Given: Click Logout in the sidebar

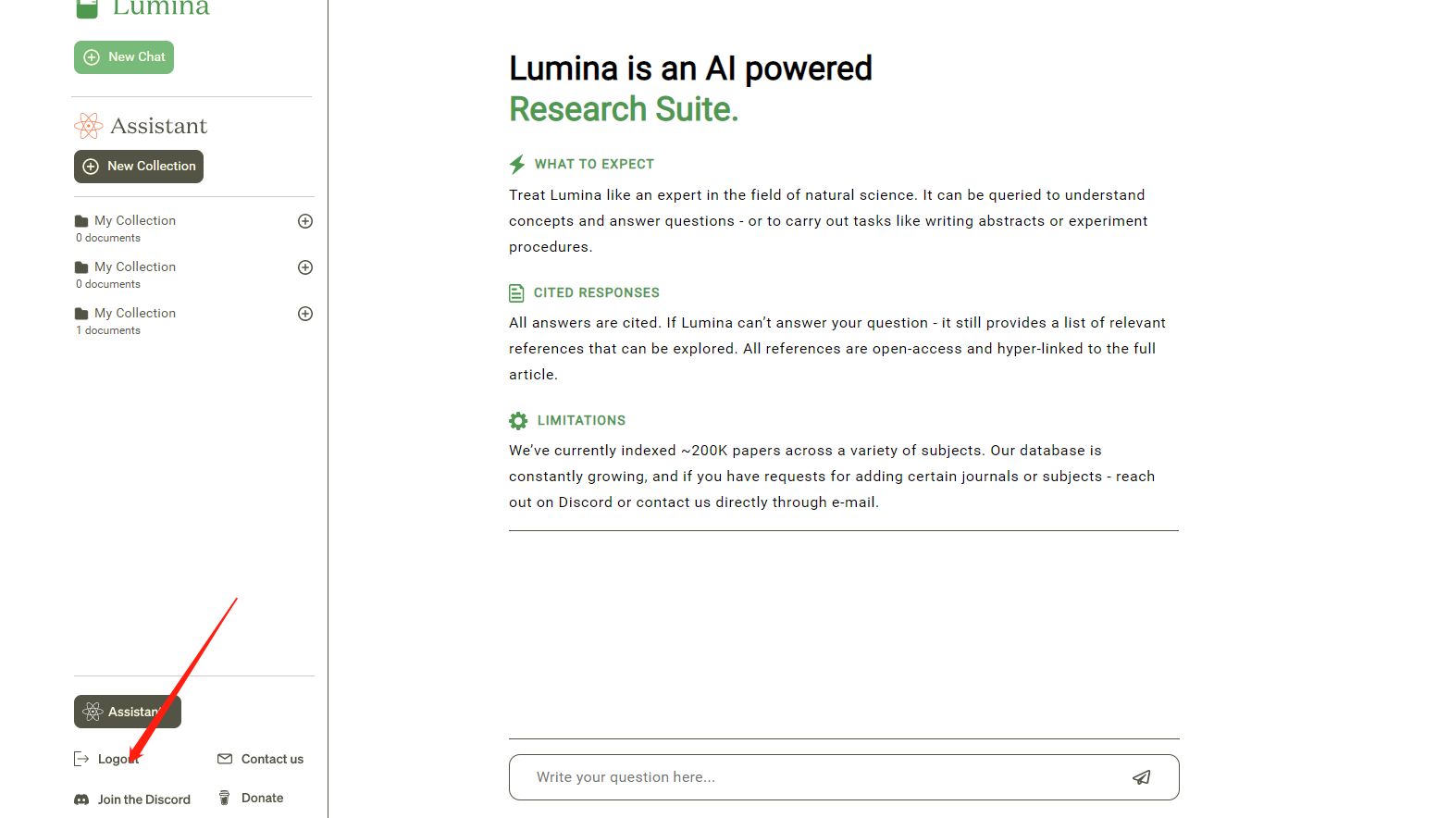Looking at the screenshot, I should tap(116, 759).
